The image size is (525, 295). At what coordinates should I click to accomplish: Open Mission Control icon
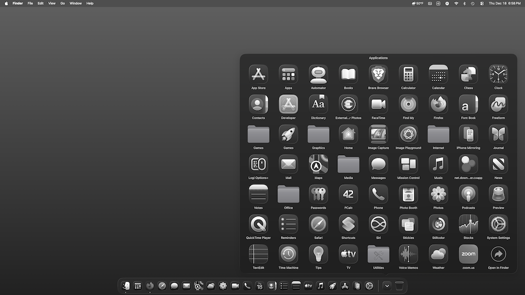click(408, 164)
